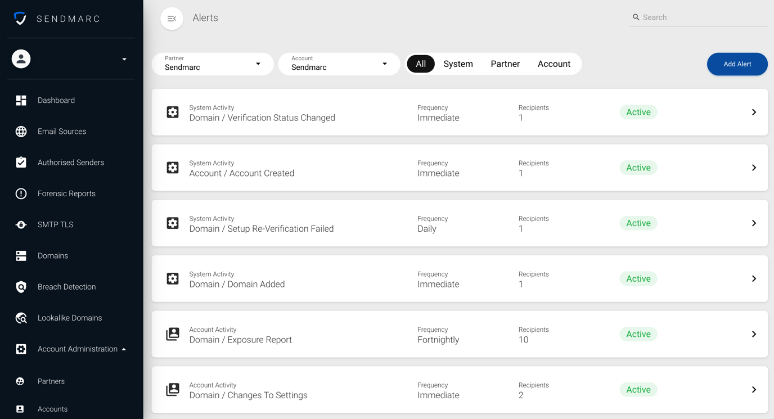The image size is (774, 419).
Task: Open Authorised Senders section
Action: [70, 162]
